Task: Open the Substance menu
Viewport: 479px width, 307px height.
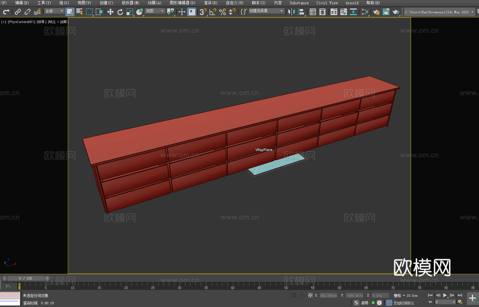Action: click(299, 3)
